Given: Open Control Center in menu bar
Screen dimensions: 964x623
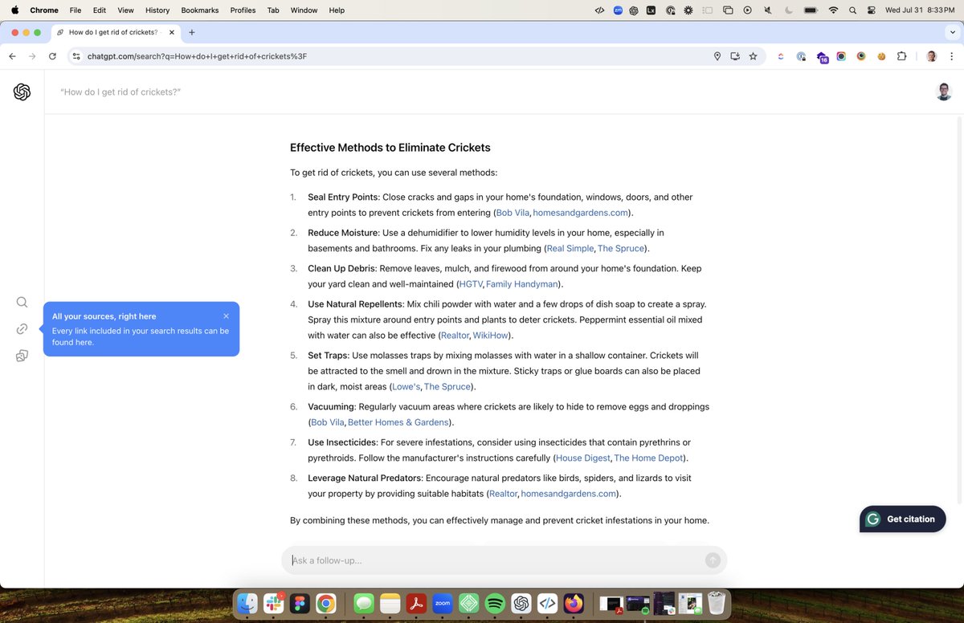Looking at the screenshot, I should point(871,10).
